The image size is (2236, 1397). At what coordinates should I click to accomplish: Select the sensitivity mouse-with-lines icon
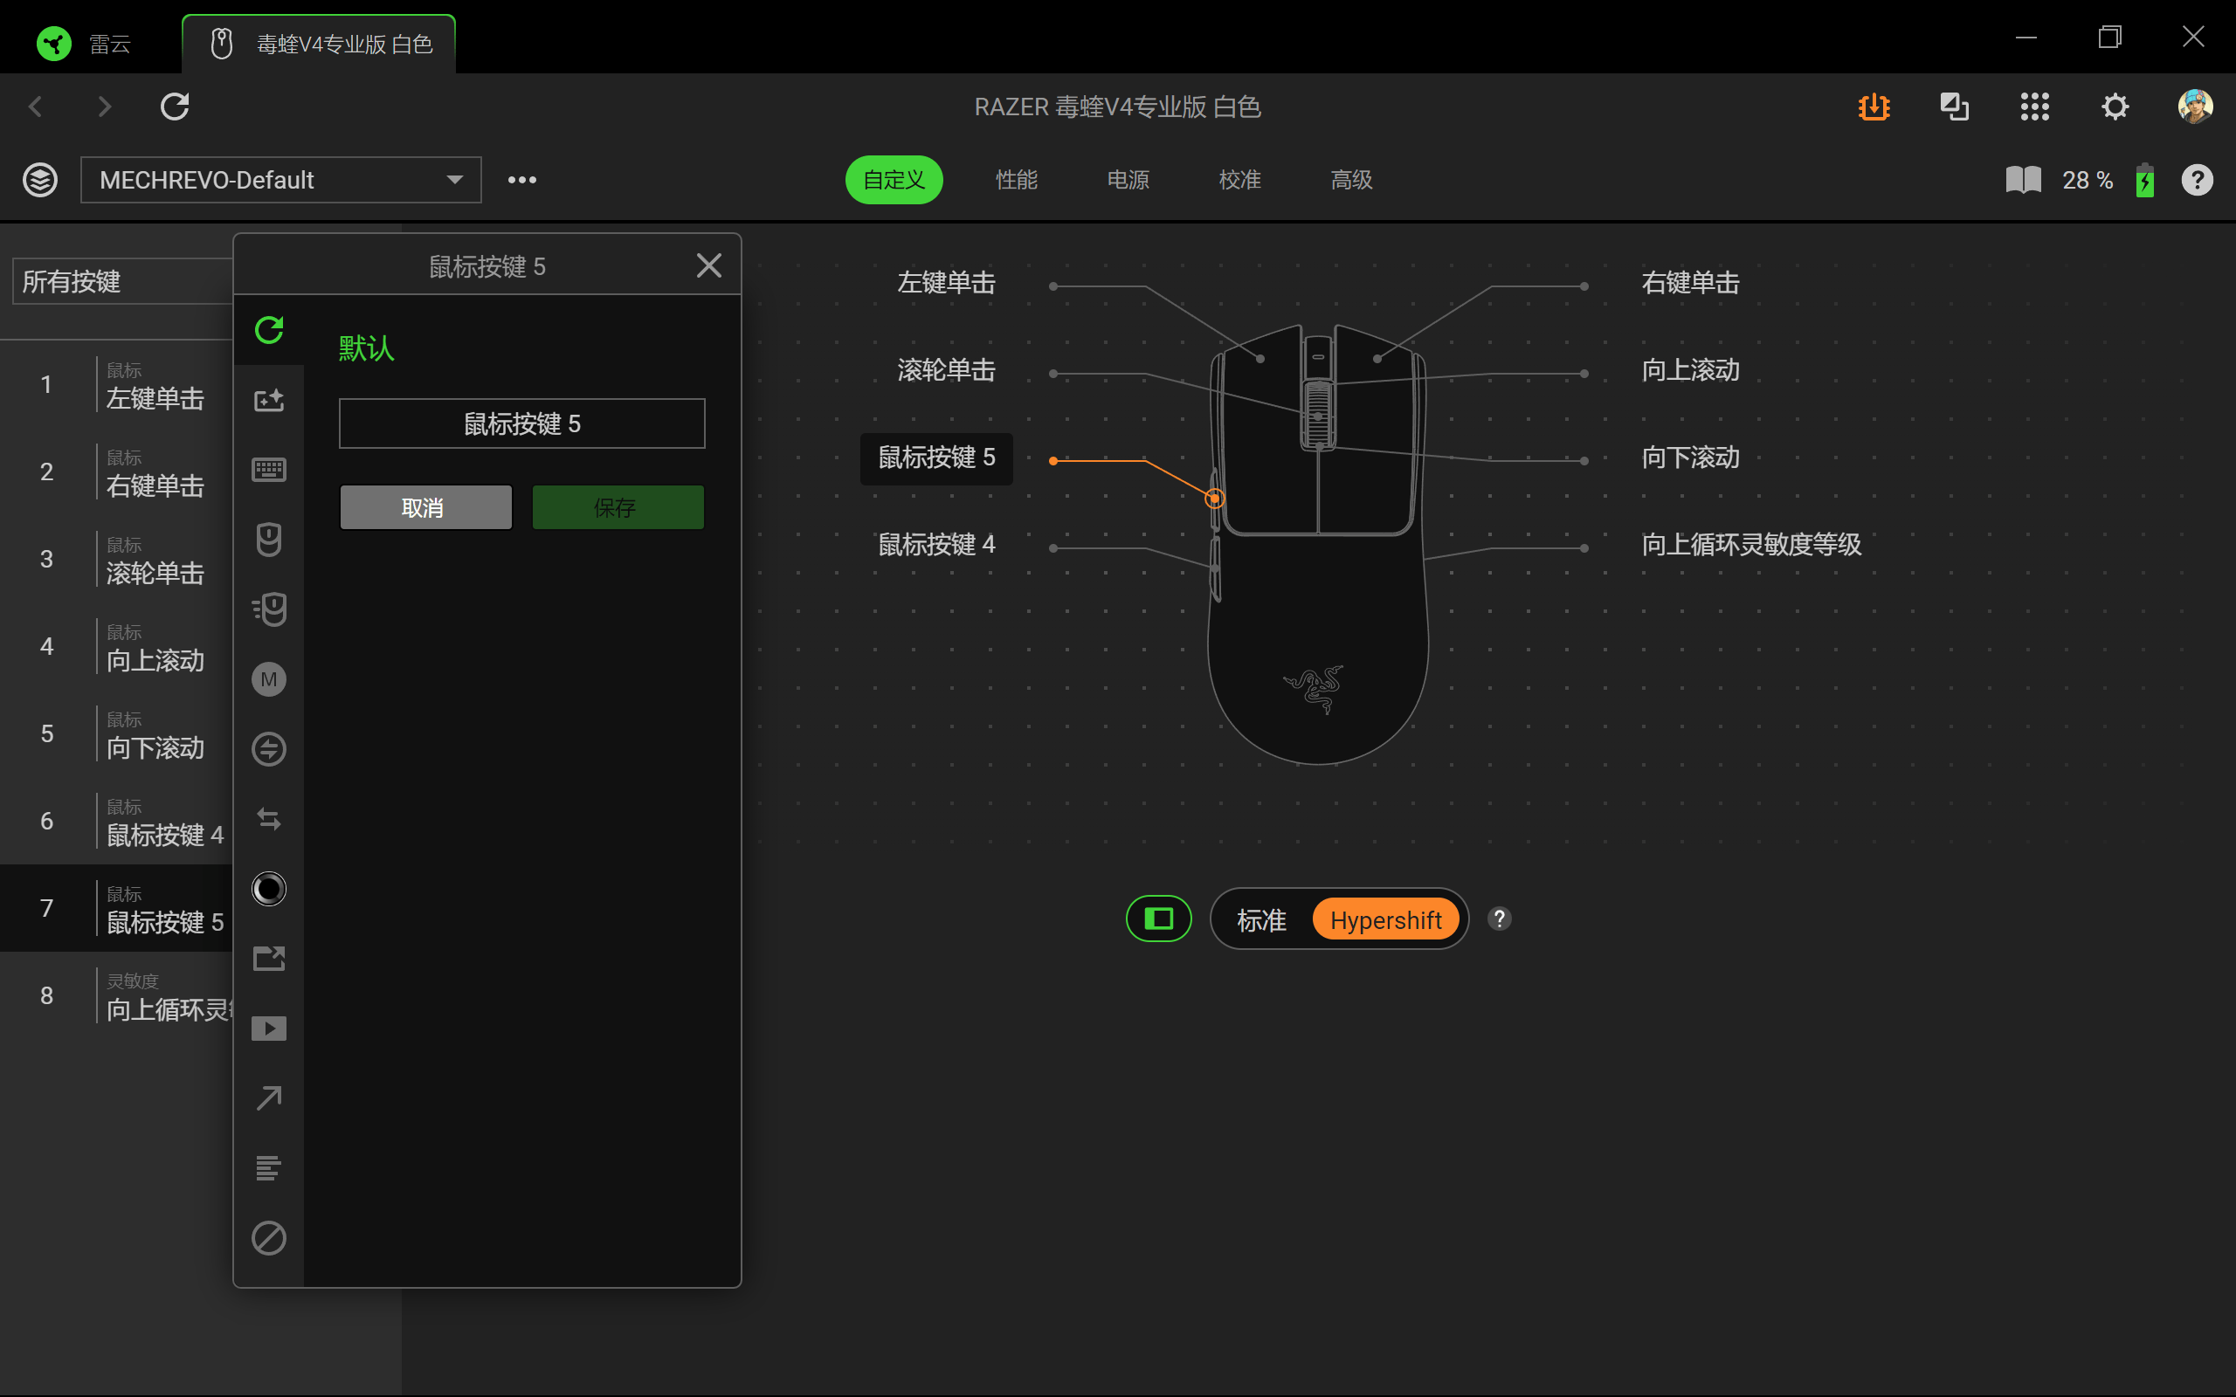(269, 609)
